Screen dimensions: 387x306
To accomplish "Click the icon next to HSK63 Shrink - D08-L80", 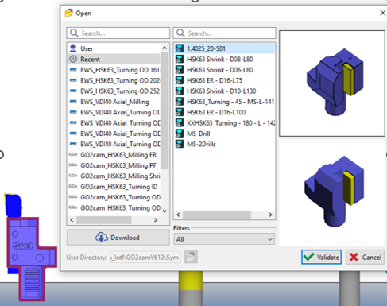I will [x=180, y=59].
